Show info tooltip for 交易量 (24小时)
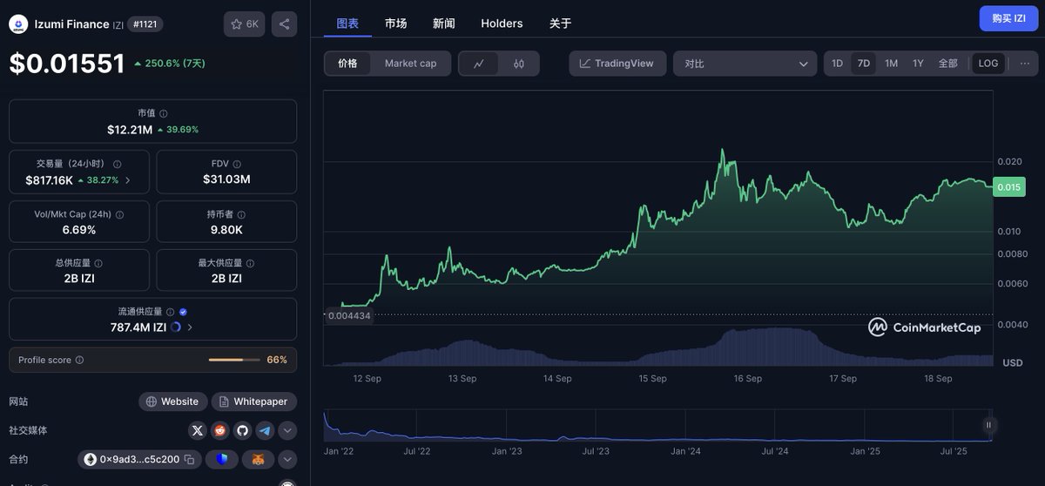 click(x=118, y=164)
